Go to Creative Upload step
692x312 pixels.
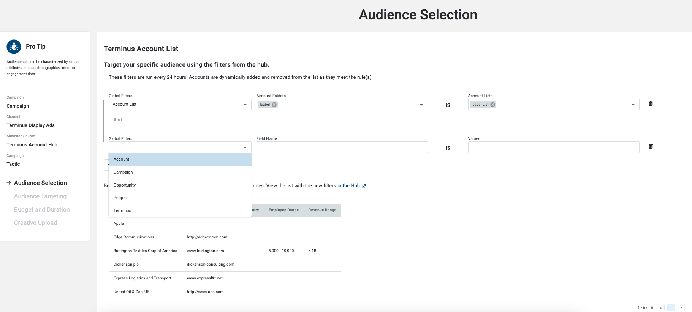pyautogui.click(x=35, y=223)
